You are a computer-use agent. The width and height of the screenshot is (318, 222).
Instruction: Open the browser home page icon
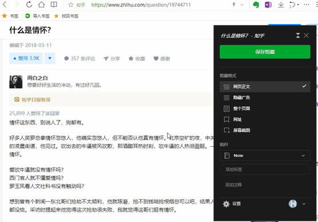click(41, 5)
